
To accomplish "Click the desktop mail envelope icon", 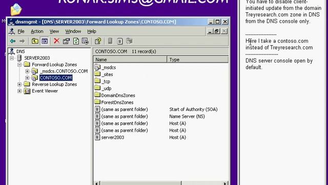I will click(x=16, y=9).
